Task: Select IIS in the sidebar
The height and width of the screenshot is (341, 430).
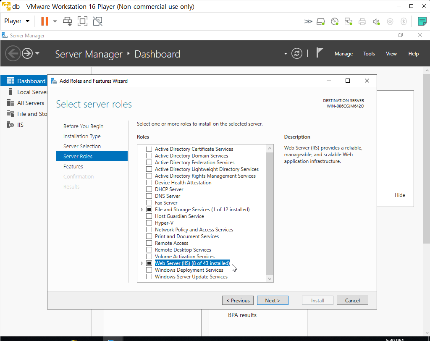Action: point(24,125)
